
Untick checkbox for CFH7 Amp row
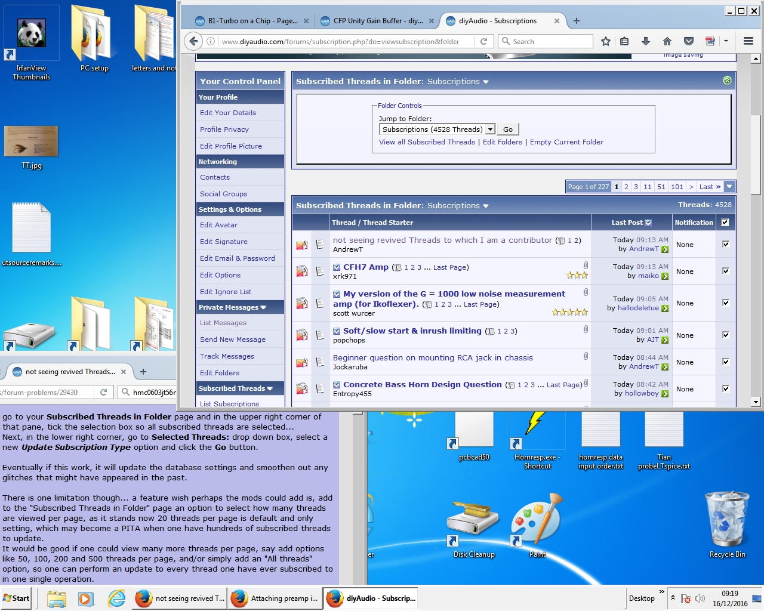[x=726, y=271]
